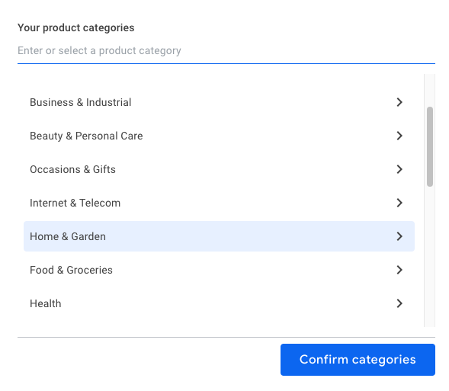Select the highlighted Home & Garden label
This screenshot has height=391, width=449.
pyautogui.click(x=68, y=236)
